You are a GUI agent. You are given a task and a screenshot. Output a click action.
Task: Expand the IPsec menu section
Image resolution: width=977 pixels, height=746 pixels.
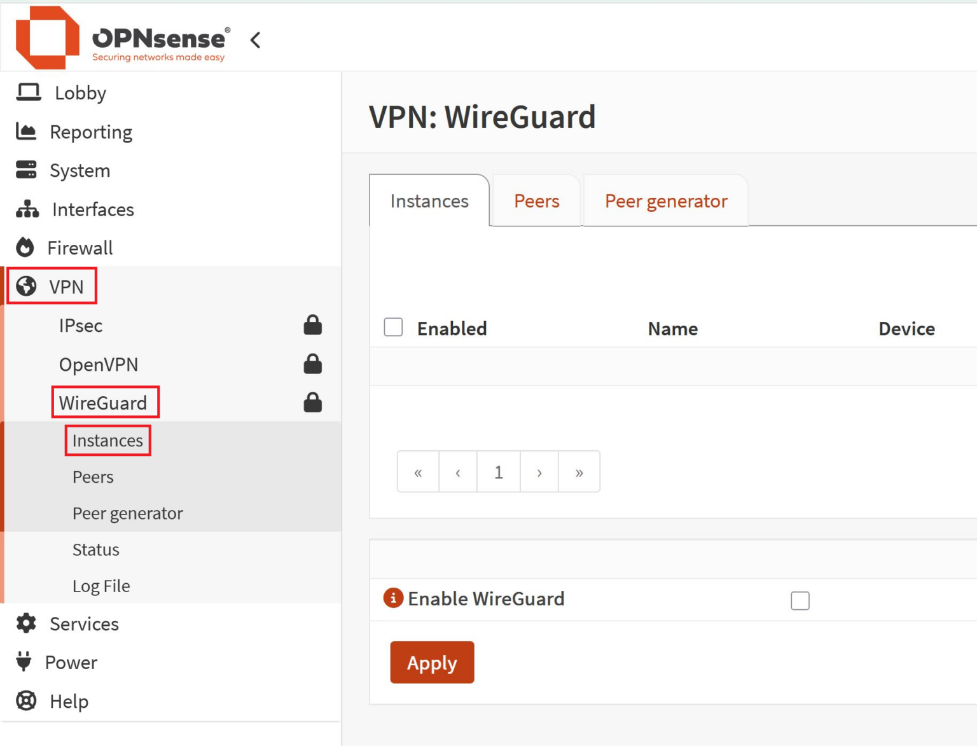coord(81,326)
